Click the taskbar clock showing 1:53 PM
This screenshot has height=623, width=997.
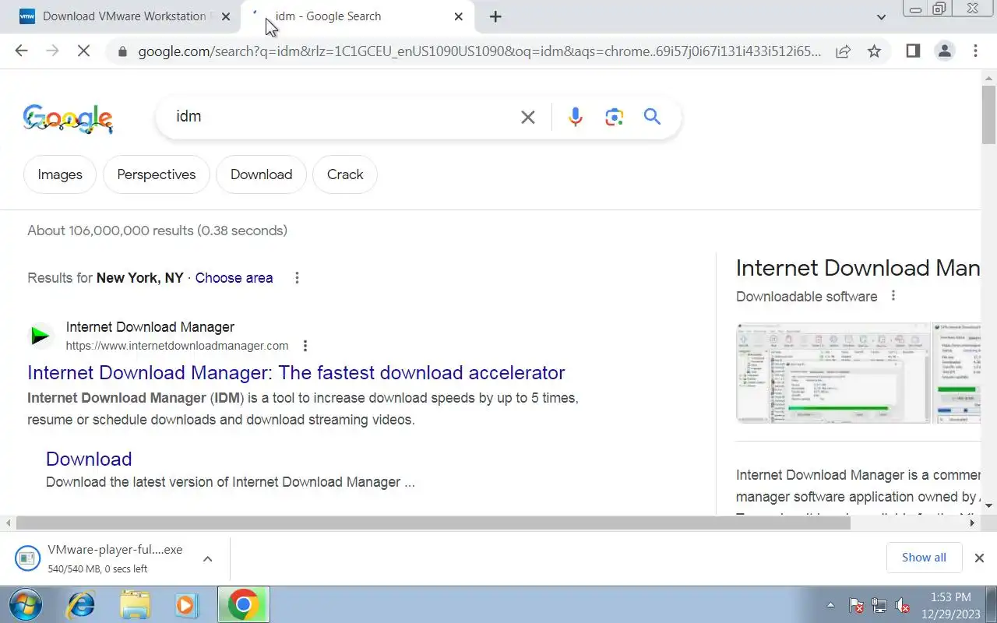pyautogui.click(x=950, y=605)
